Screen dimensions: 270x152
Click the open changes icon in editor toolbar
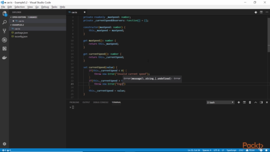tap(256, 12)
